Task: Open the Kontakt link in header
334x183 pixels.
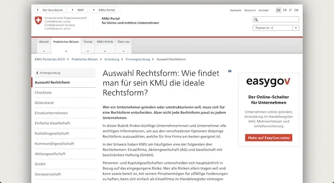Action: 264,10
